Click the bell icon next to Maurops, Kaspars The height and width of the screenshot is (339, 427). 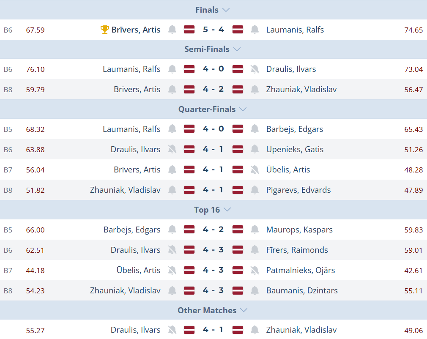(x=255, y=230)
